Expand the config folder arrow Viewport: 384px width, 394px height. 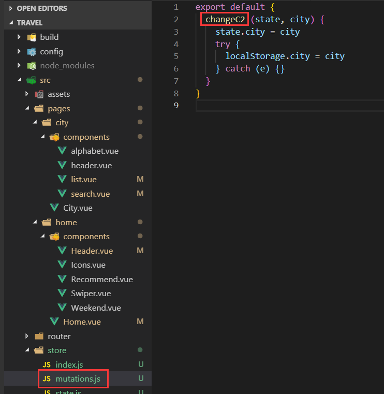tap(19, 51)
